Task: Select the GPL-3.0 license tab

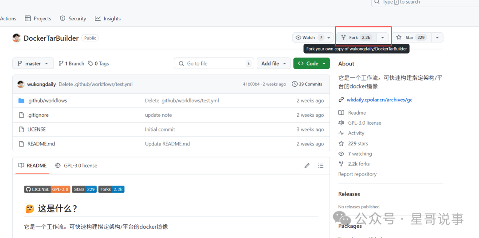Action: pos(76,165)
